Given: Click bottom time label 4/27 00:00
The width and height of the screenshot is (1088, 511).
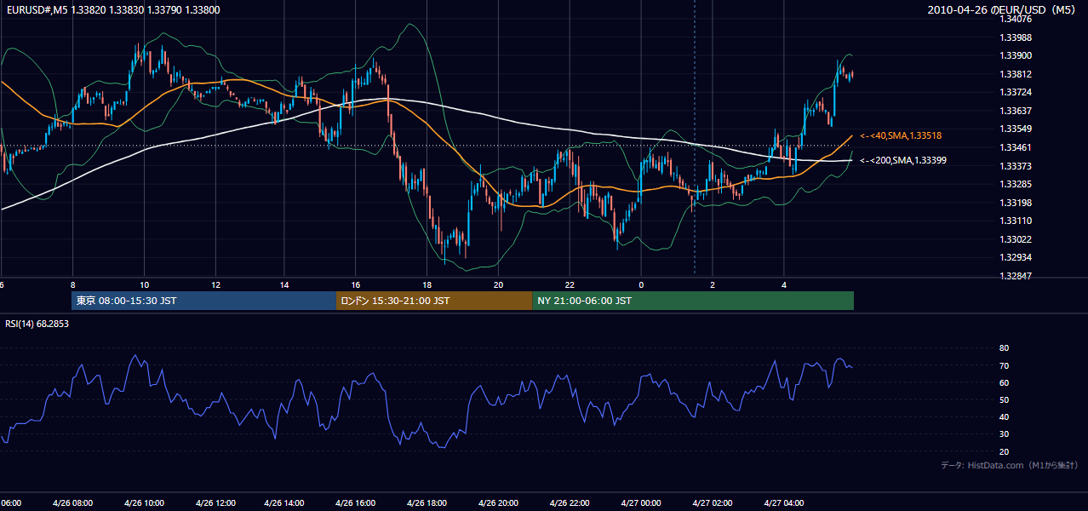Looking at the screenshot, I should (641, 502).
